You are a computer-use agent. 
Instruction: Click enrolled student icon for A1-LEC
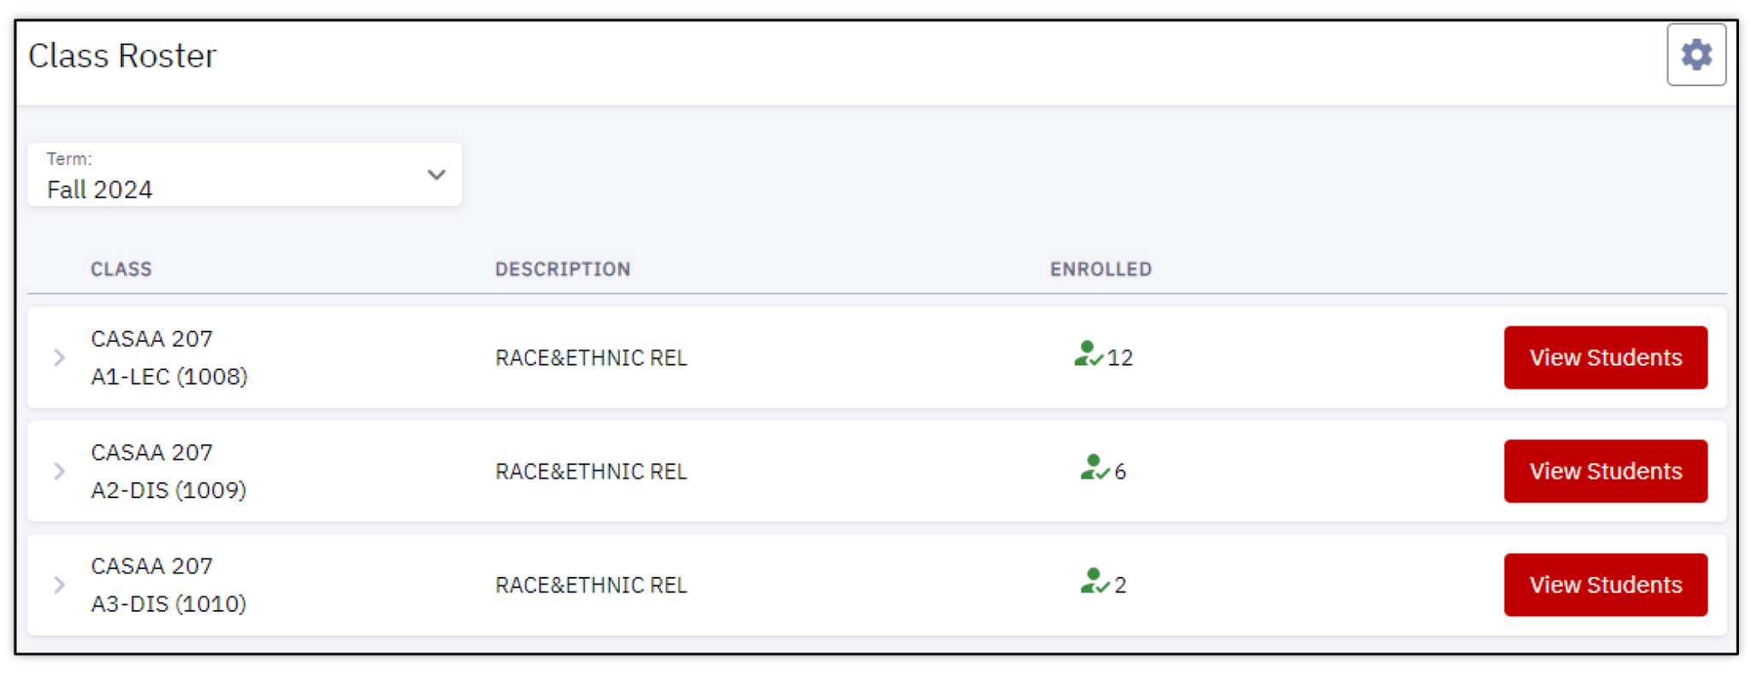pos(1088,354)
